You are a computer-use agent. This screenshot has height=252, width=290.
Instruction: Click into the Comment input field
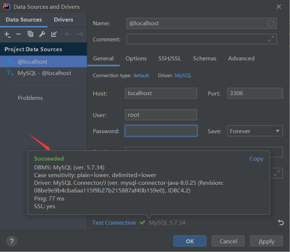click(202, 39)
